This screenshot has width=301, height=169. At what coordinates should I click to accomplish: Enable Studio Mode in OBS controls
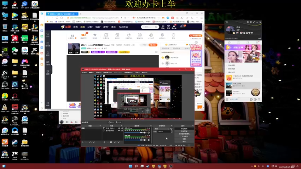click(184, 136)
